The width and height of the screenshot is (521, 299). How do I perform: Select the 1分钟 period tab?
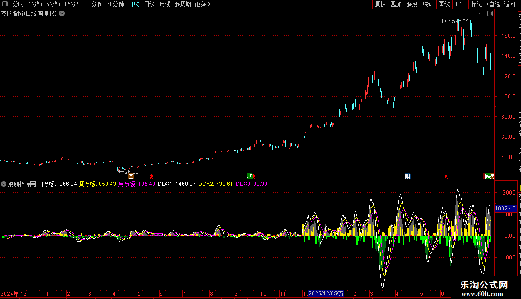click(x=35, y=4)
